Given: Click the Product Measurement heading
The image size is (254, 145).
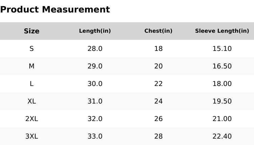Looking at the screenshot, I should click(55, 9).
